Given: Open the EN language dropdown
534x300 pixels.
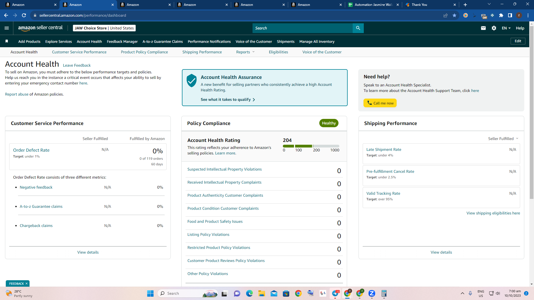Looking at the screenshot, I should (x=506, y=28).
